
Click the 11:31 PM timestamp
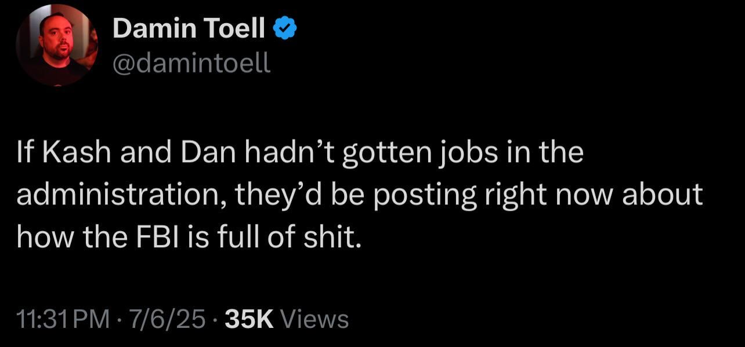(63, 319)
